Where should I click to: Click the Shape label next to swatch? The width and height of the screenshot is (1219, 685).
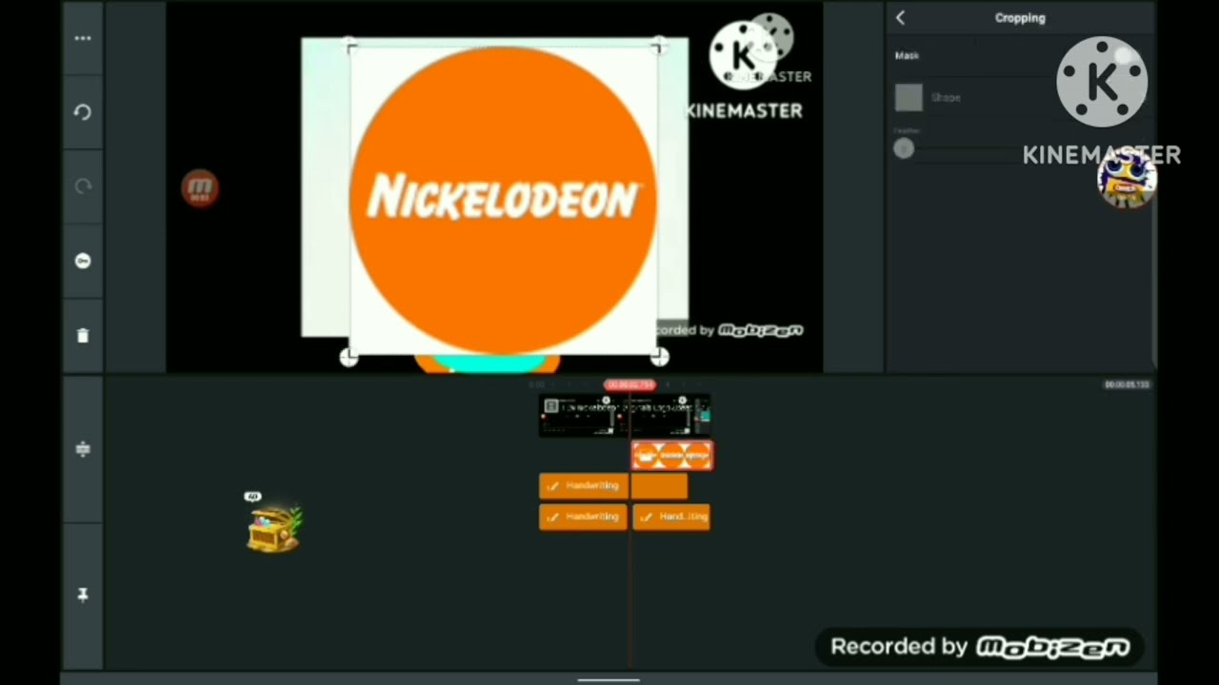[946, 97]
